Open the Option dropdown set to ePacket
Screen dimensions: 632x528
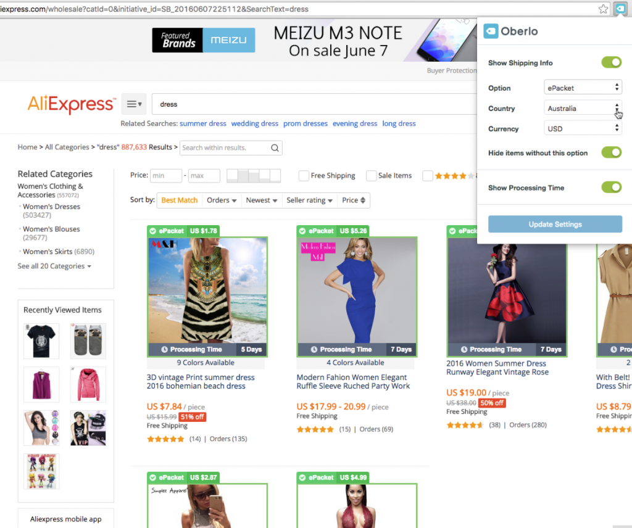pyautogui.click(x=583, y=88)
